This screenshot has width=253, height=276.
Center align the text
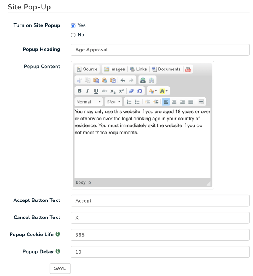(x=174, y=102)
